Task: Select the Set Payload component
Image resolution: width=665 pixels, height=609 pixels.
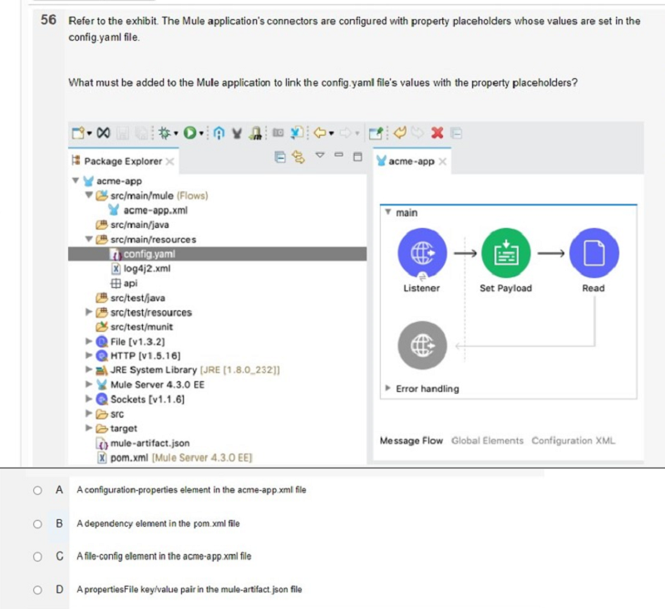Action: pos(506,253)
